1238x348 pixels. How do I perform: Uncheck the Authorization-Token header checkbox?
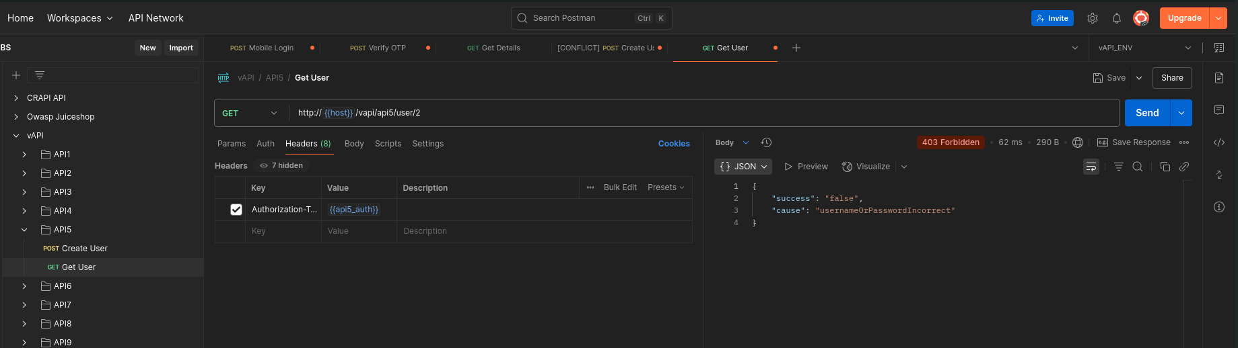click(236, 210)
